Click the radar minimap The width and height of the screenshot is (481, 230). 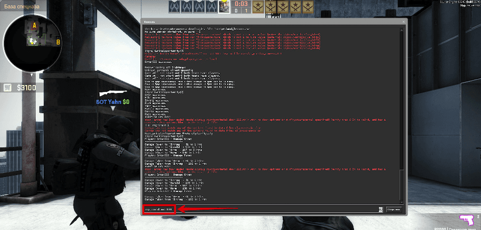point(32,43)
